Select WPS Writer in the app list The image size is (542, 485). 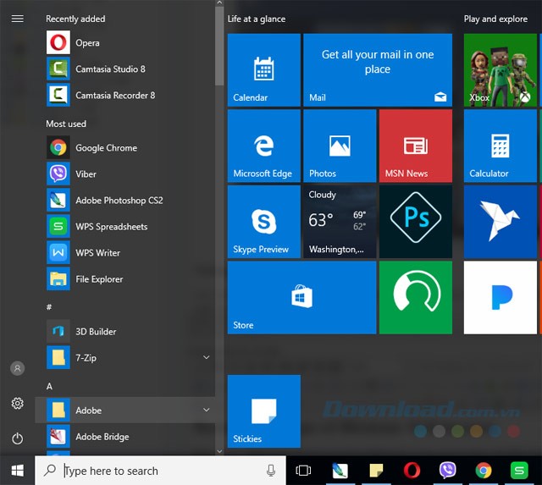97,253
